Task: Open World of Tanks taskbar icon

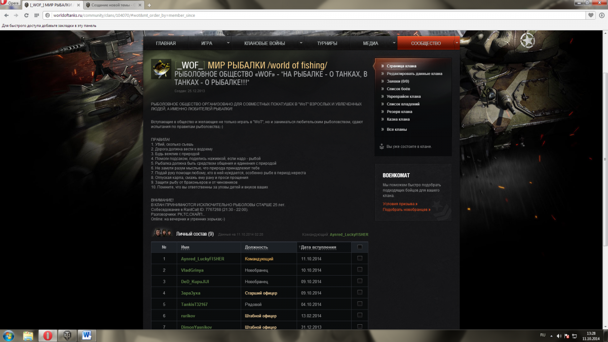Action: pyautogui.click(x=66, y=335)
